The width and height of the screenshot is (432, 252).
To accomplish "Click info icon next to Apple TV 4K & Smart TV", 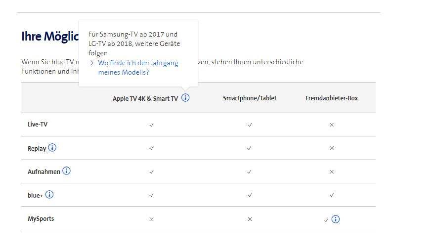I will pos(185,98).
